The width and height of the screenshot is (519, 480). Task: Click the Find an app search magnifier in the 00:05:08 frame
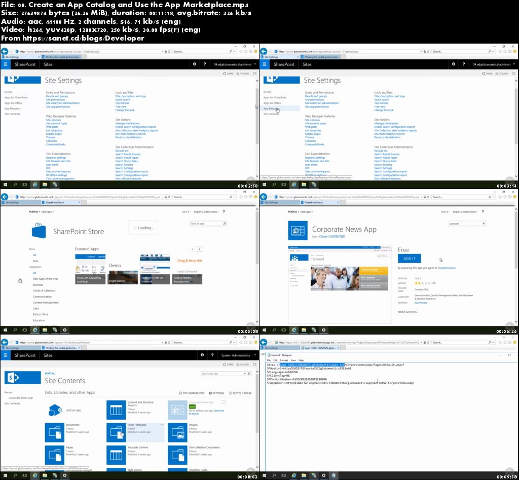(225, 224)
